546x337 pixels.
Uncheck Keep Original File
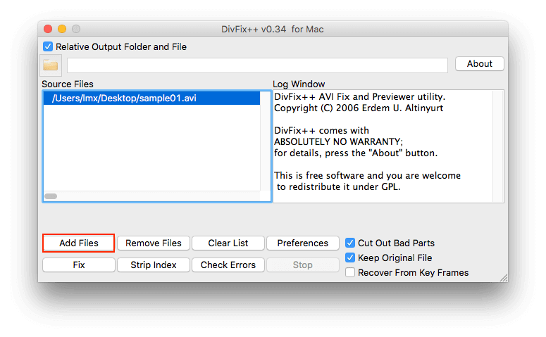click(x=350, y=257)
